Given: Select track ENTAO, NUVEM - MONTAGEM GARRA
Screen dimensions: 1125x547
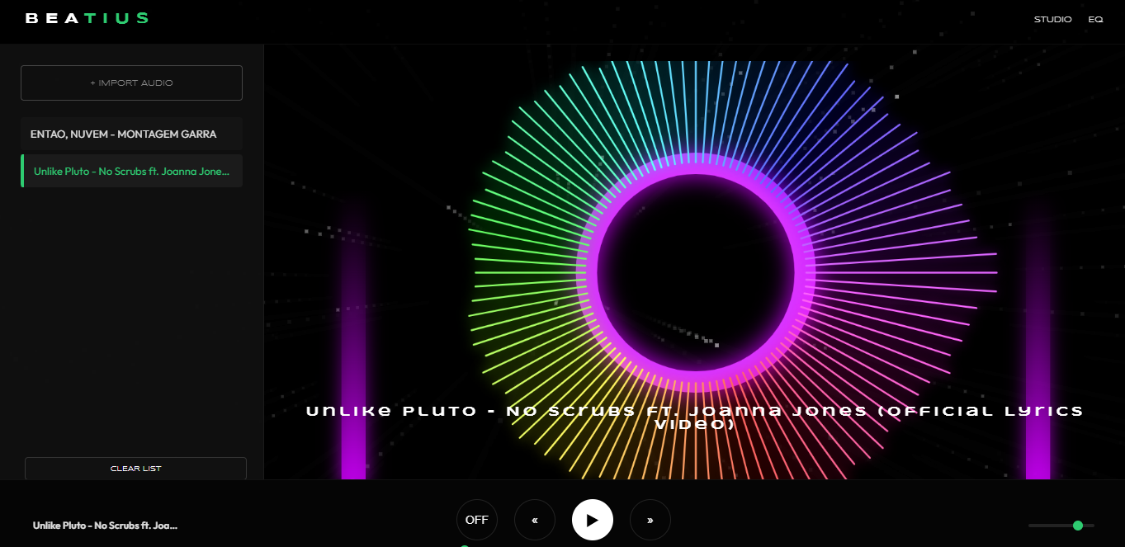Looking at the screenshot, I should click(x=131, y=134).
